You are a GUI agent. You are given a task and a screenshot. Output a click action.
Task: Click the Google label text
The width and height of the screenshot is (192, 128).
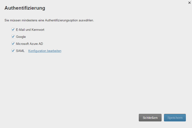[x=21, y=37]
